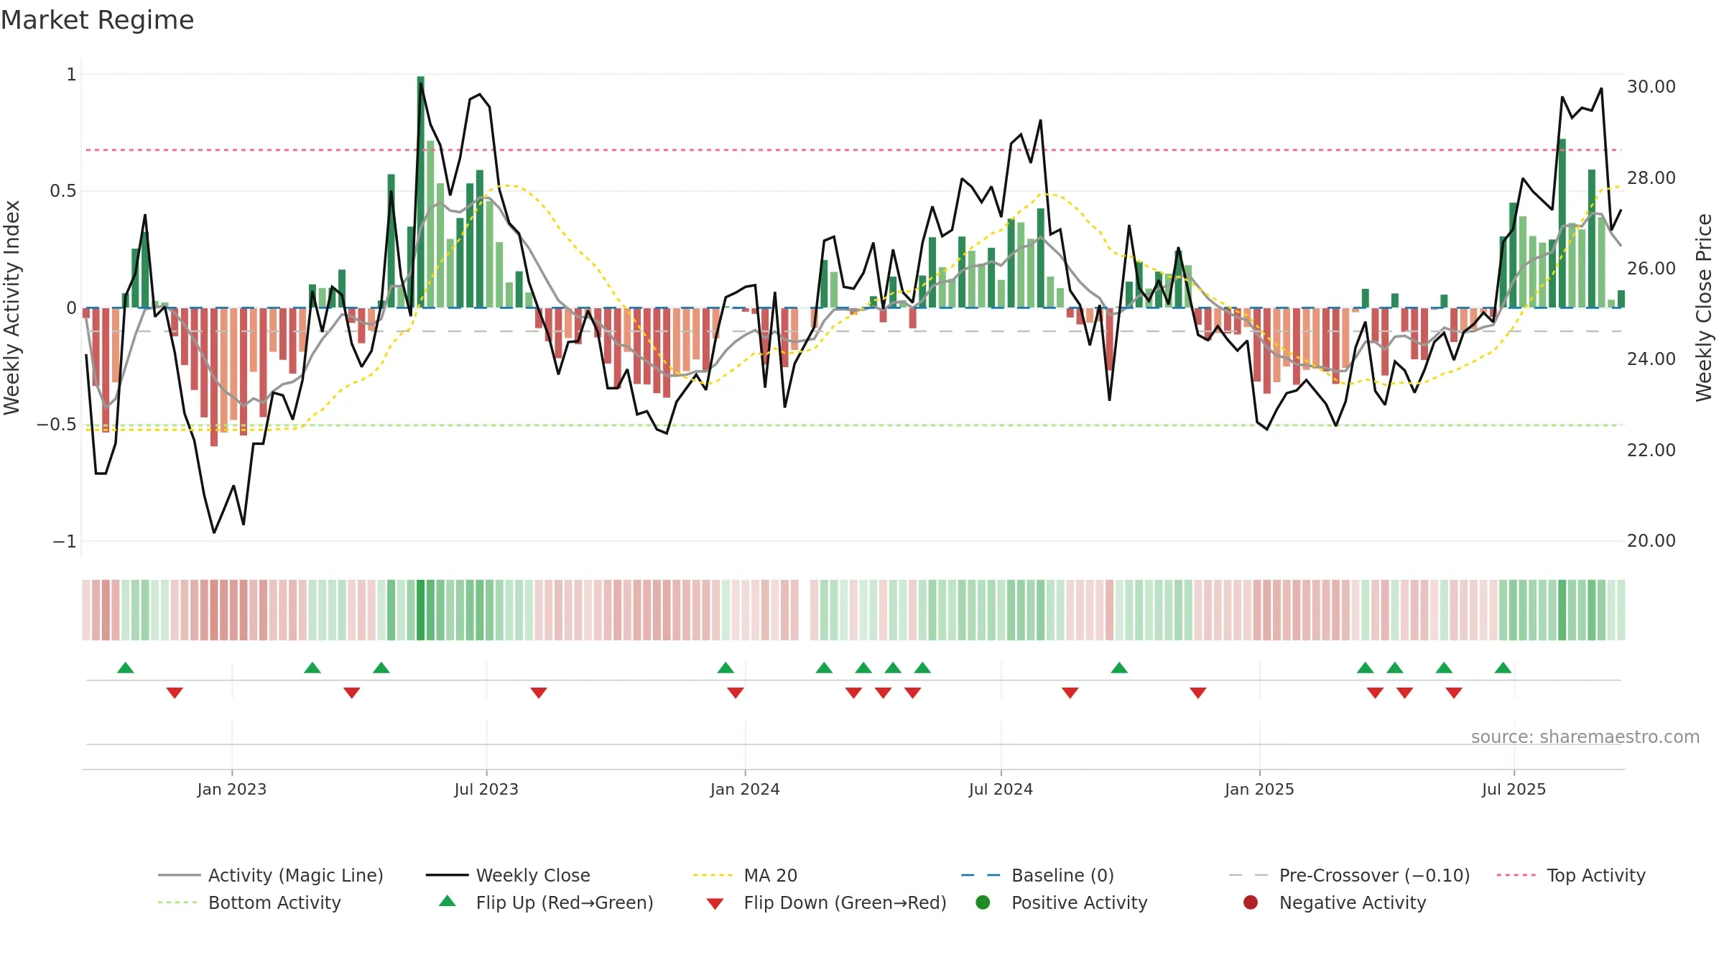1724x970 pixels.
Task: Toggle Activity (Magic Line) legend entry
Action: 271,875
